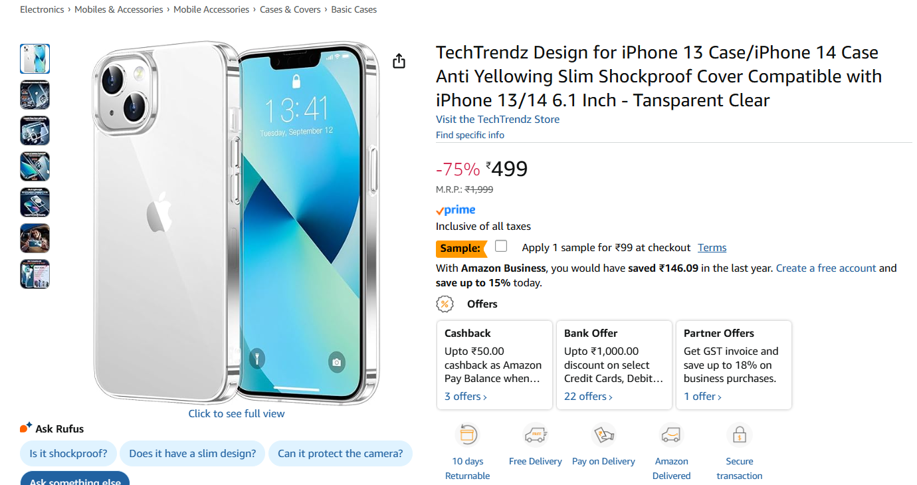
Task: Click the Ask Rufus sparkle icon
Action: pos(26,428)
